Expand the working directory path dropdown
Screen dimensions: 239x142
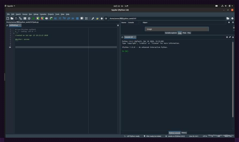pos(224,18)
